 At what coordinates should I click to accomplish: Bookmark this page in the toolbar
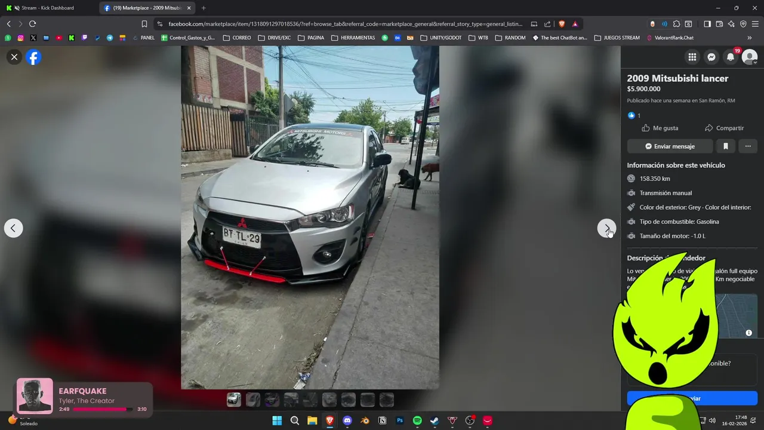(144, 24)
